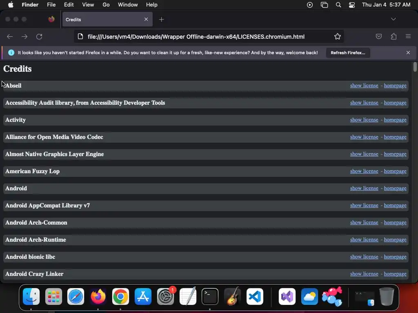Open the Firefox hamburger application menu

(x=408, y=36)
